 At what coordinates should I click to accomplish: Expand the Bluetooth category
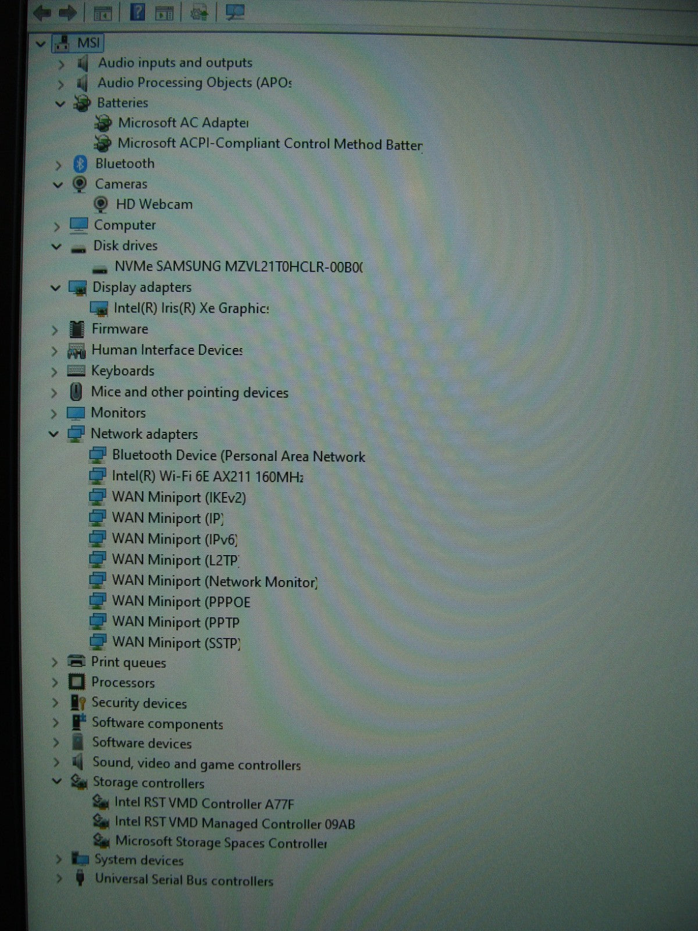tap(58, 165)
